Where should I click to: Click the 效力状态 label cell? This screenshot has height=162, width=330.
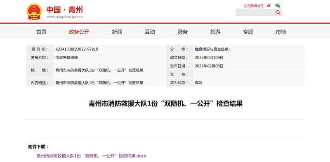point(179,83)
